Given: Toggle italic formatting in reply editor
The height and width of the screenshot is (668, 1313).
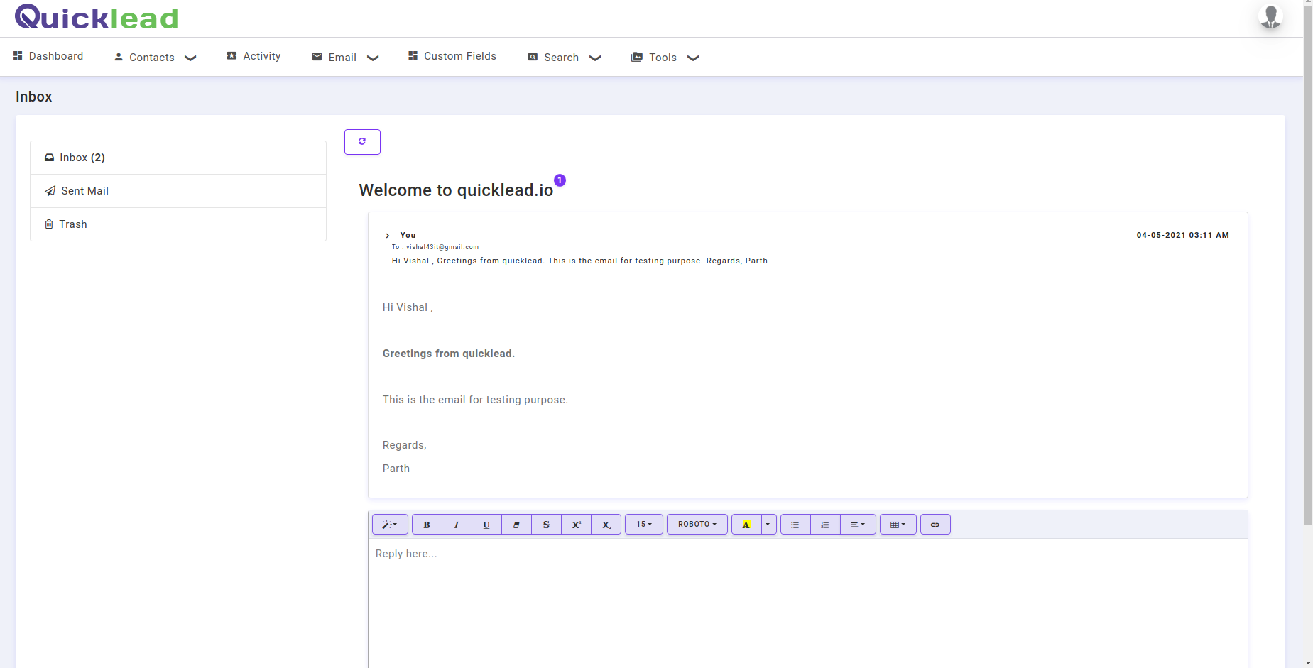Looking at the screenshot, I should pyautogui.click(x=457, y=525).
